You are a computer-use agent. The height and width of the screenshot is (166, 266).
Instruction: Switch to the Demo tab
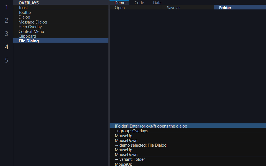(120, 2)
